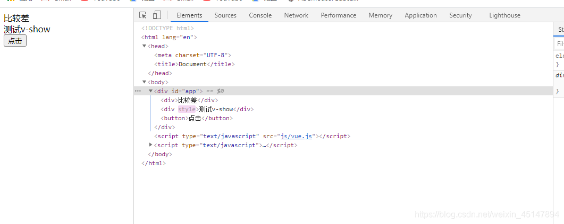Select the title Document node
The width and height of the screenshot is (564, 224).
tap(195, 64)
